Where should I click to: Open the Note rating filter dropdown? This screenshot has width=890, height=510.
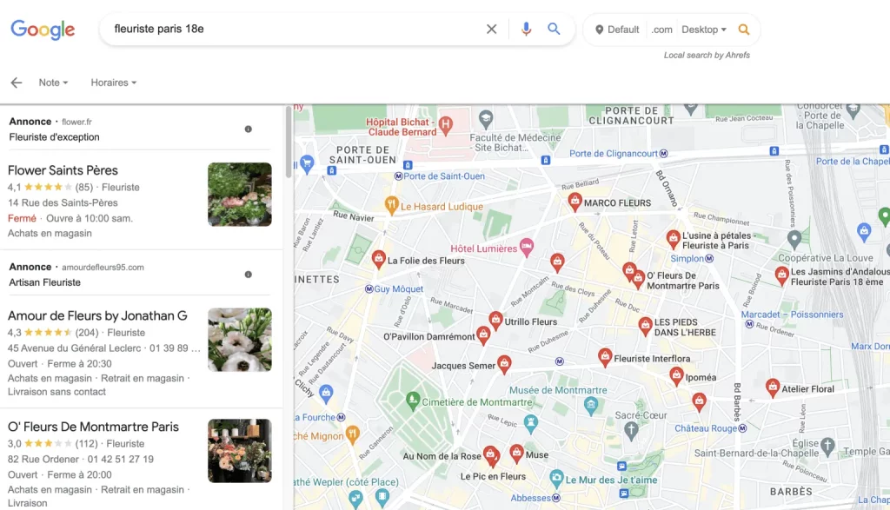[53, 83]
